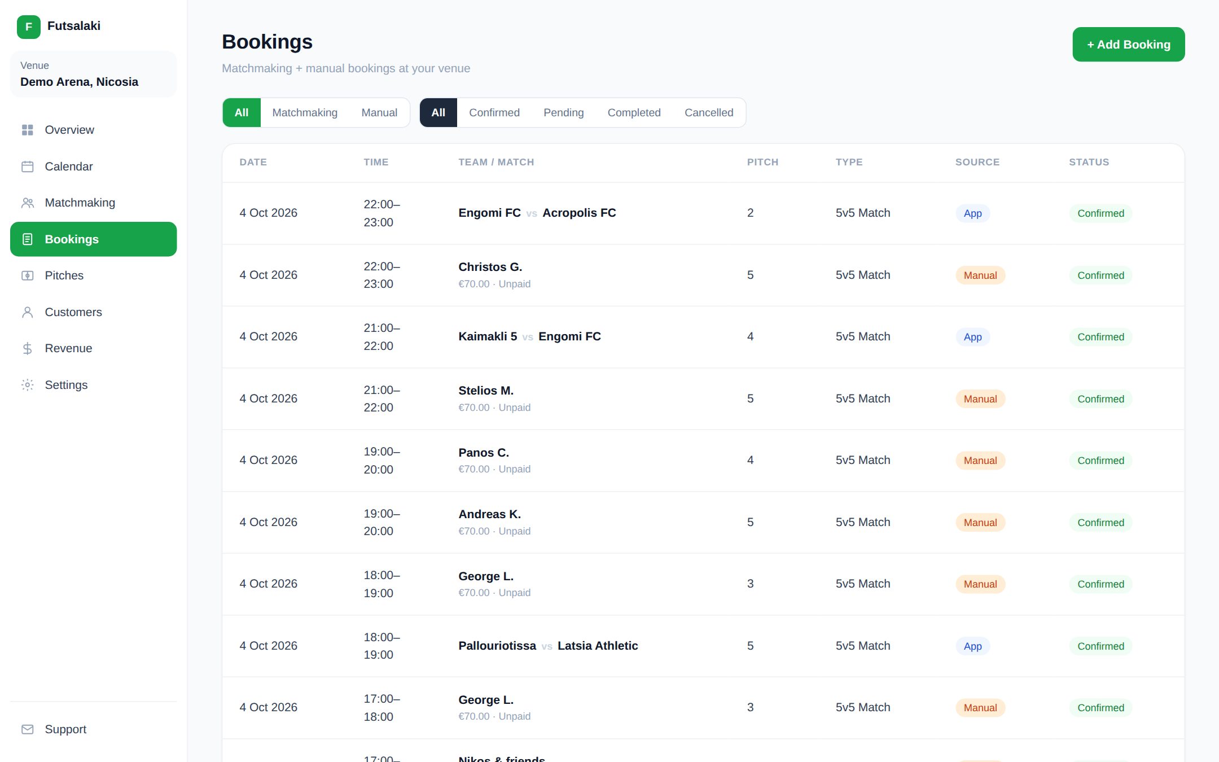Viewport: 1219px width, 762px height.
Task: Open the Panos C. booking
Action: click(703, 461)
